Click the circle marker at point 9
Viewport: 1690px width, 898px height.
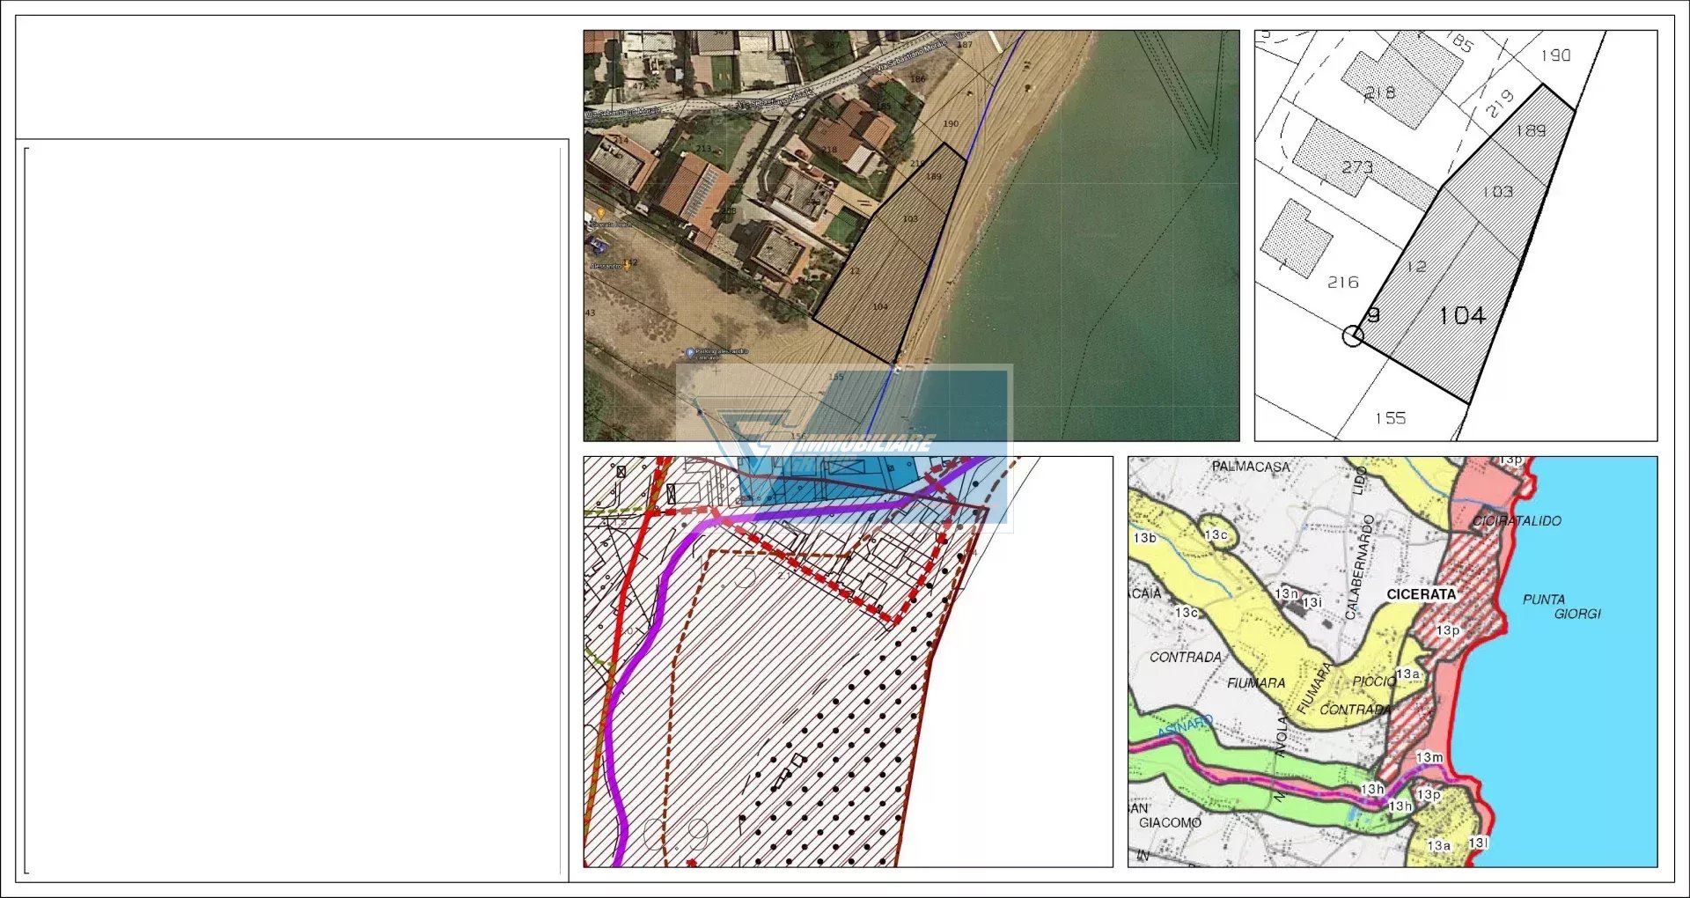tap(1353, 335)
